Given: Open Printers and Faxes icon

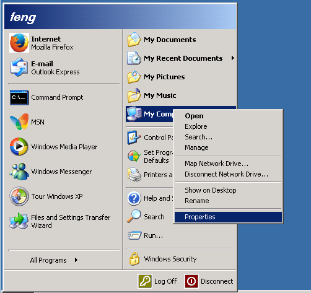Looking at the screenshot, I should pos(134,175).
